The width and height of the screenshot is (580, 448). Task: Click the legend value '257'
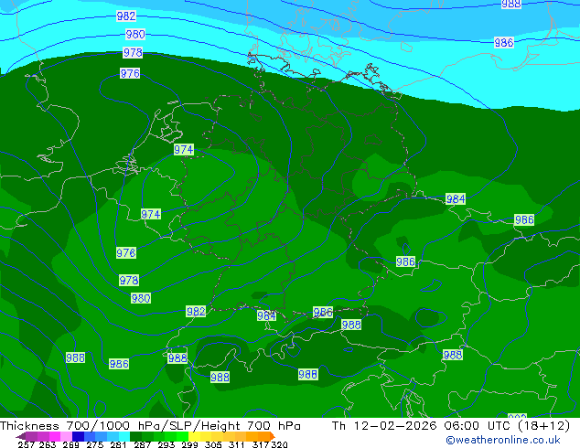26,444
